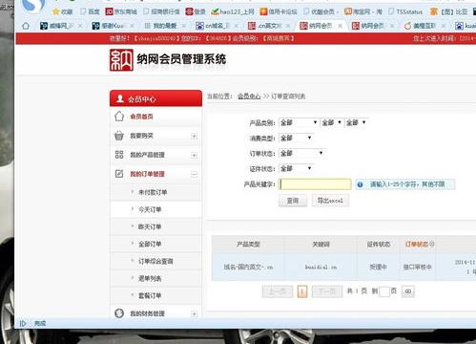Open the 收藏 star bookmark
The image size is (476, 344).
pos(63,11)
